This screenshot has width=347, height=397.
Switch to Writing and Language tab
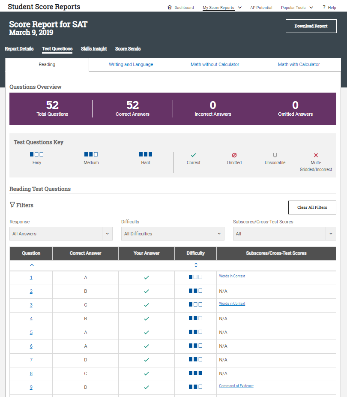[131, 64]
